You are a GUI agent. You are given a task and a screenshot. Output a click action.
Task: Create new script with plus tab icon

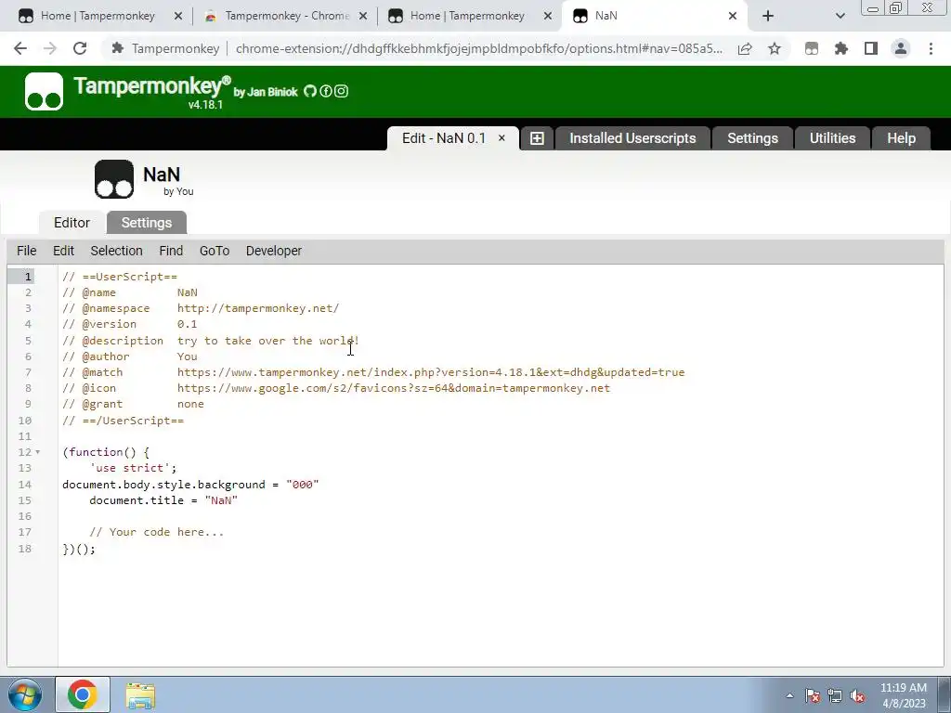pos(537,138)
